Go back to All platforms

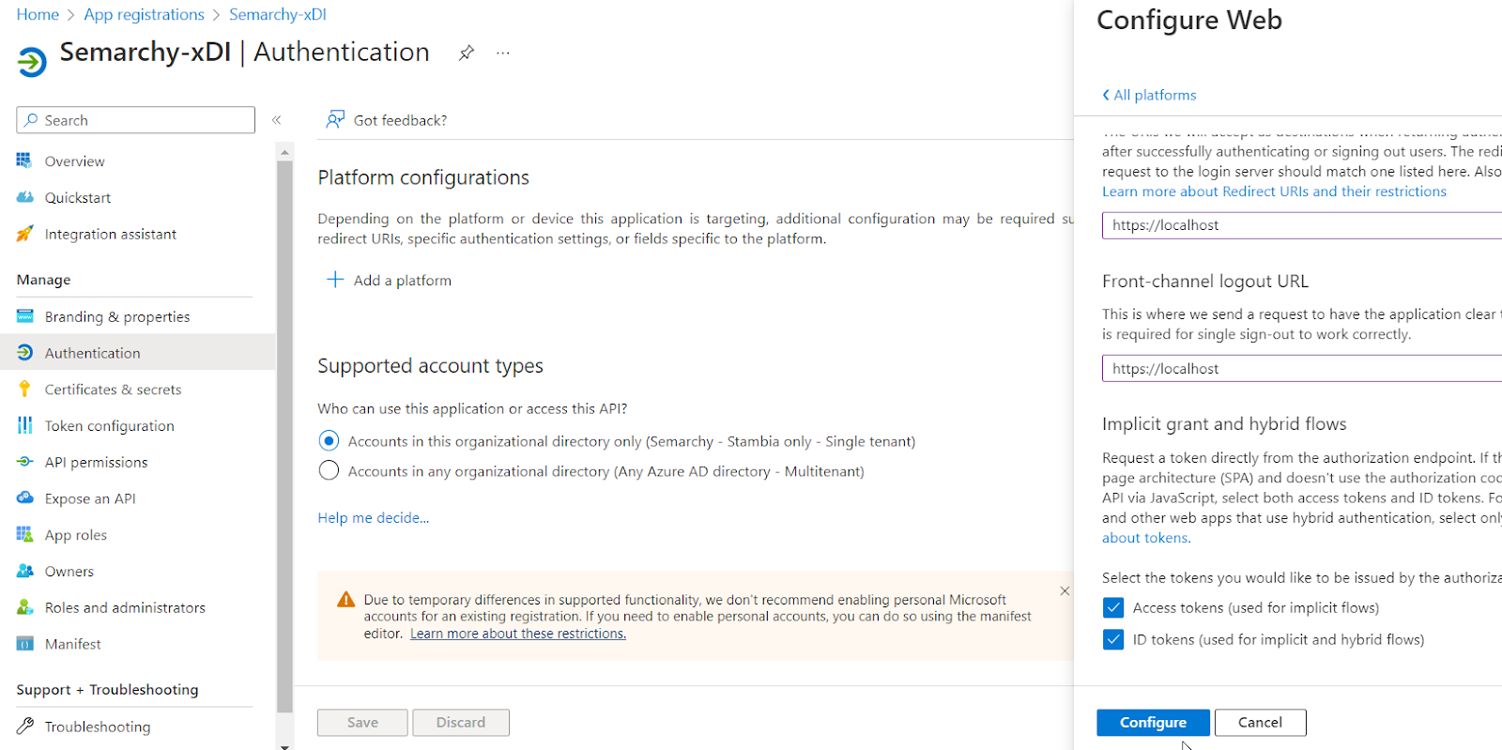[1150, 95]
